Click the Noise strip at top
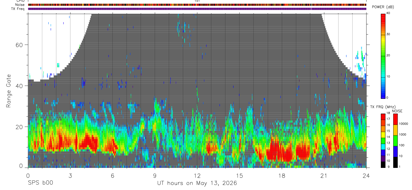Image resolution: width=412 pixels, height=190 pixels. pos(197,5)
